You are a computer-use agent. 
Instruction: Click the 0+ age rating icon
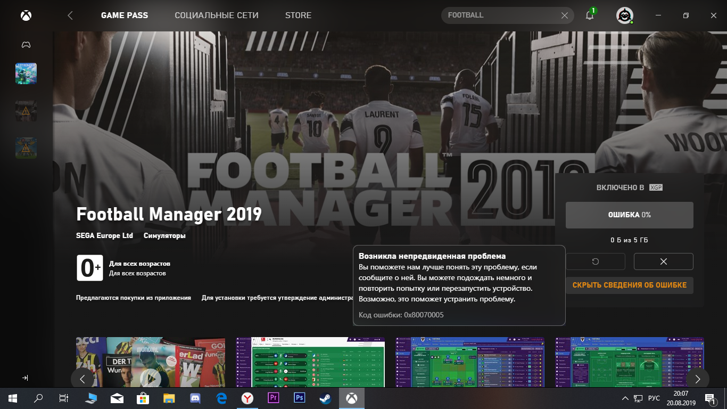tap(89, 268)
